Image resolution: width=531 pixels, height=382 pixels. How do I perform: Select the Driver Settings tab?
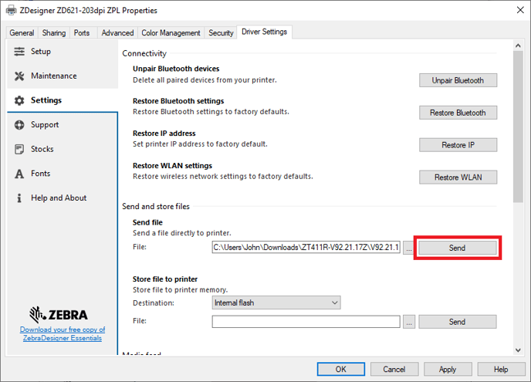[264, 32]
